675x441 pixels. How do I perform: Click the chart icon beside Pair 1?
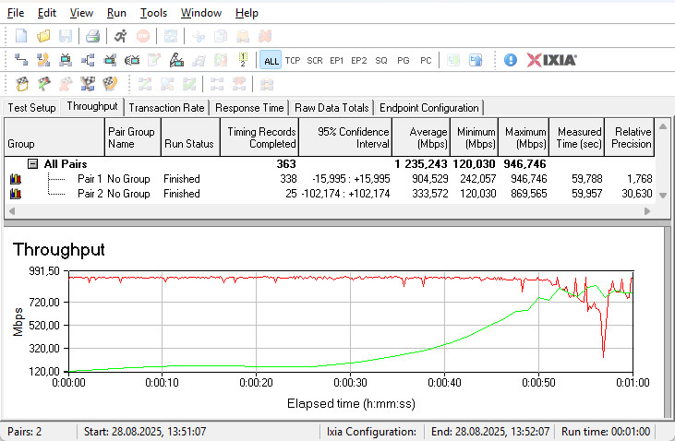[16, 179]
